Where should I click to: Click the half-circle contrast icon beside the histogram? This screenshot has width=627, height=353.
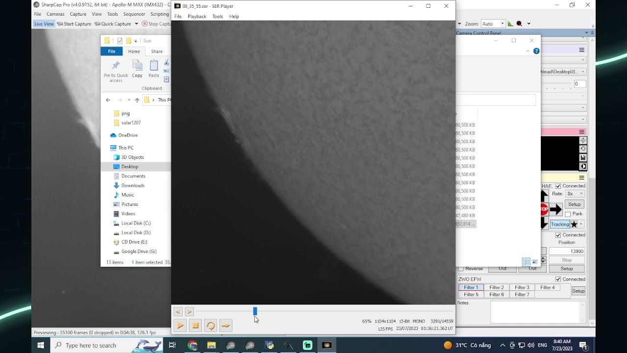(x=583, y=167)
